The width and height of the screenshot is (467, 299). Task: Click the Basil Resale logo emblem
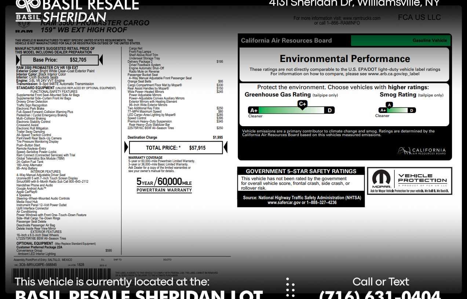tap(28, 5)
